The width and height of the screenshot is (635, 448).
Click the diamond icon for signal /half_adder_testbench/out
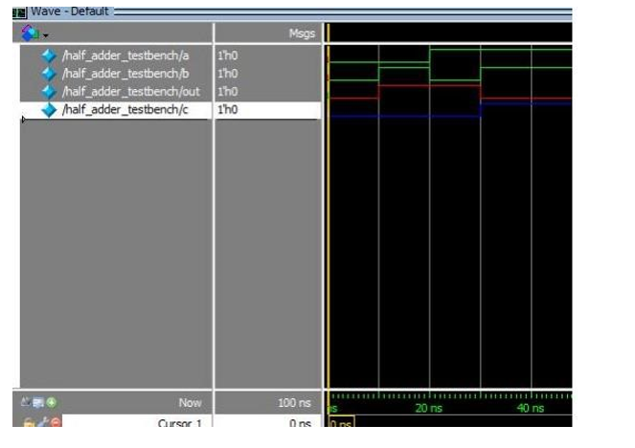click(x=49, y=92)
